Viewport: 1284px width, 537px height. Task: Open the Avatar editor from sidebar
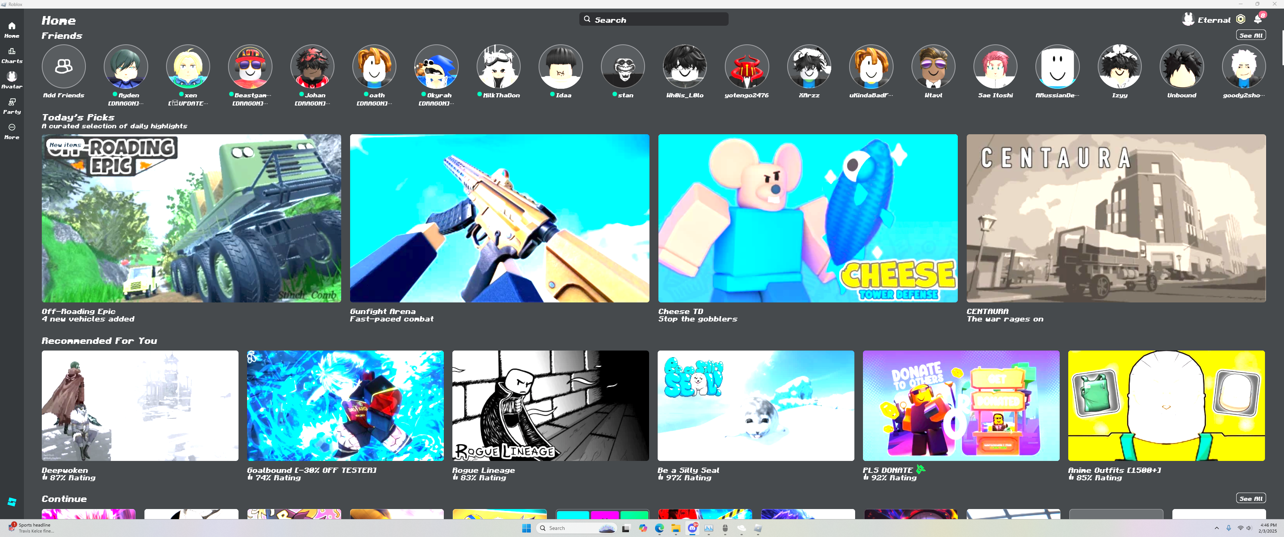click(x=12, y=80)
